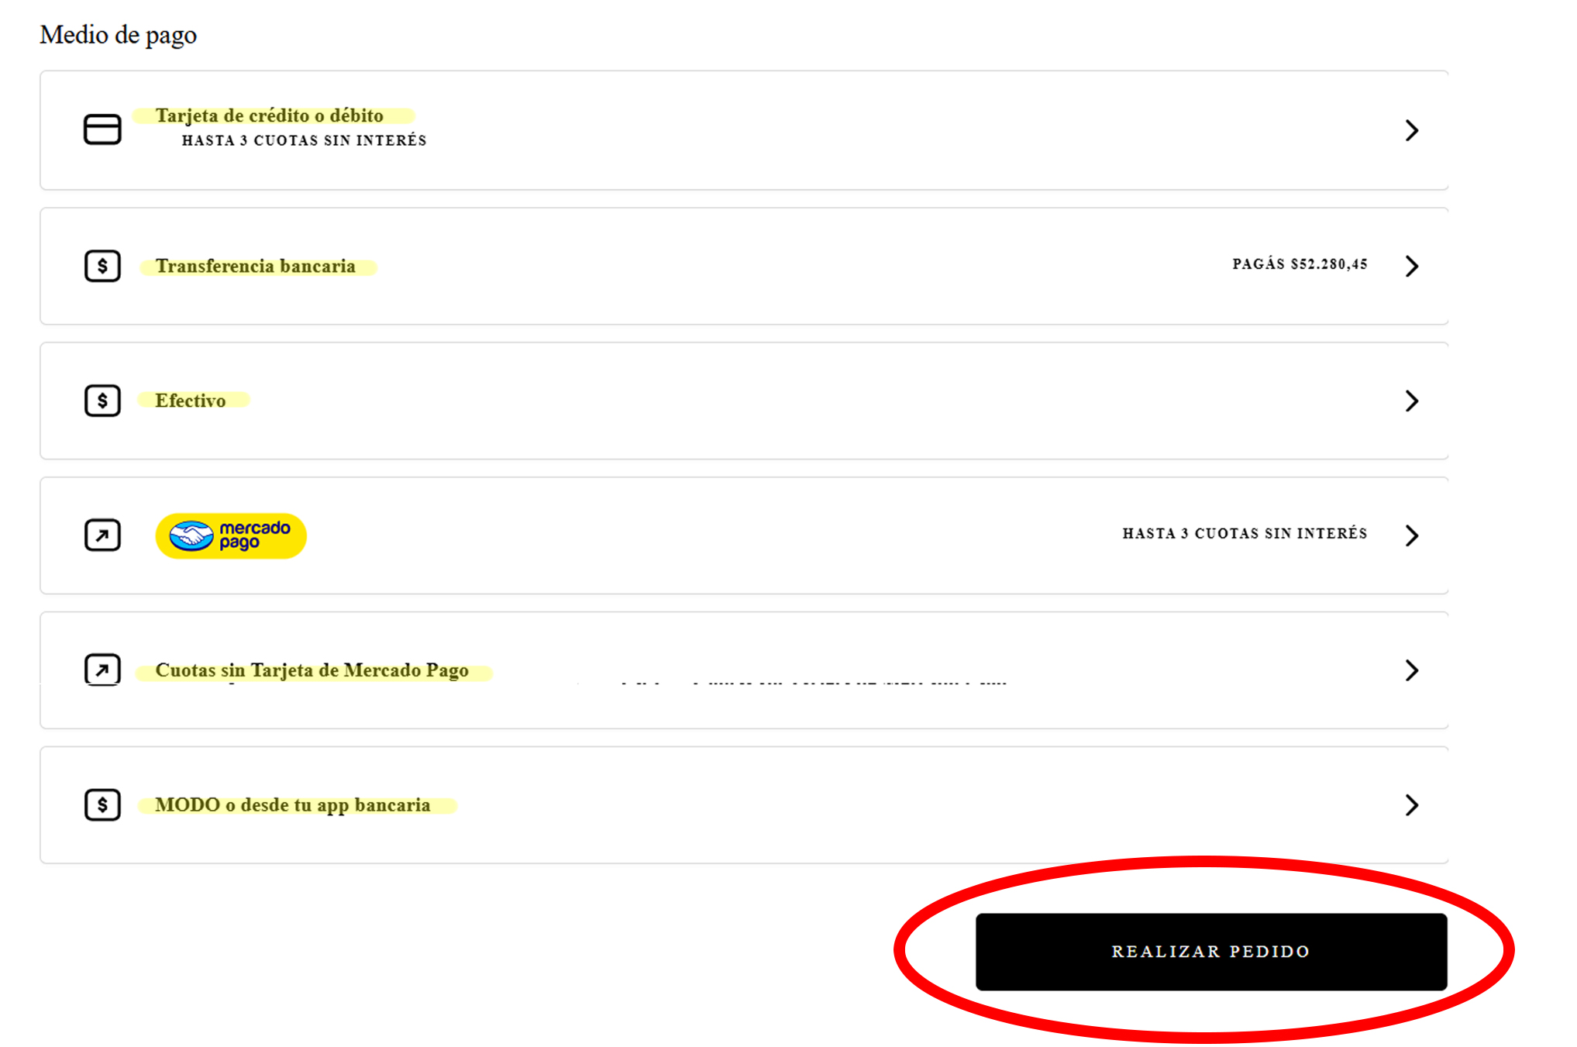Click the arrow icon beside Cuotas sin Tarjeta
This screenshot has height=1047, width=1577.
[x=102, y=670]
